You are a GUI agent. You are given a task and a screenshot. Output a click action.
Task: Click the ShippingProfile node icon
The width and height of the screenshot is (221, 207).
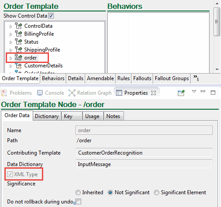pyautogui.click(x=19, y=50)
